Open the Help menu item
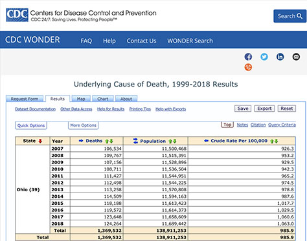This screenshot has height=241, width=307. click(x=109, y=41)
